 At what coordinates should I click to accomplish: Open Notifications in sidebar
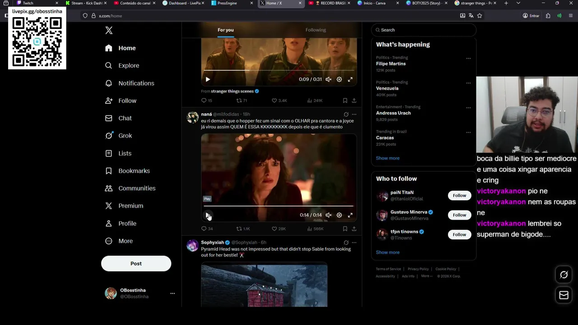click(130, 83)
